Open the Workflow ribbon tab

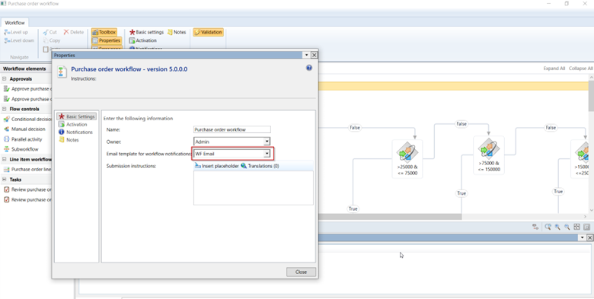[x=14, y=23]
